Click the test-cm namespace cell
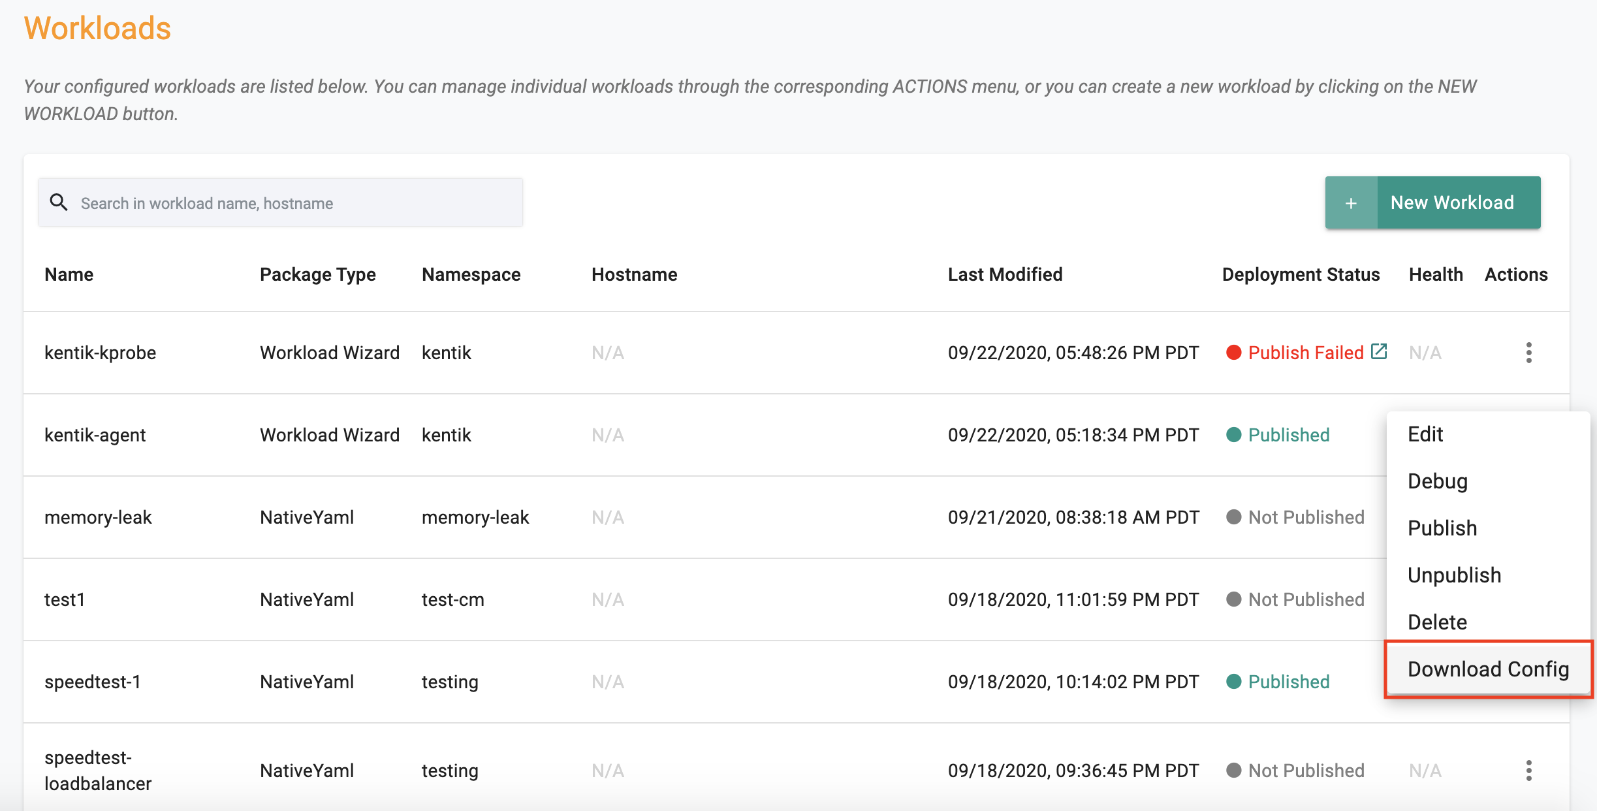Image resolution: width=1597 pixels, height=811 pixels. tap(453, 599)
